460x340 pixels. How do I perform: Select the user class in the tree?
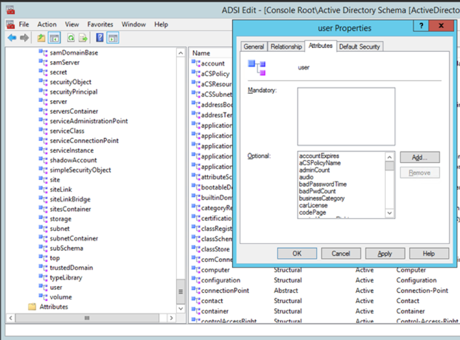(56, 287)
